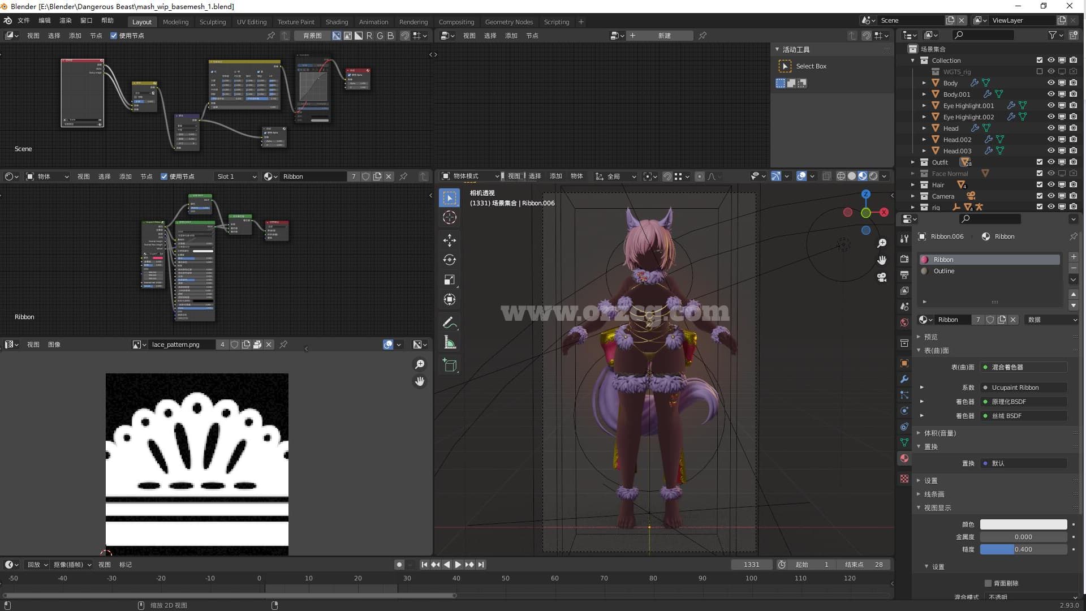Switch to the UV Editing workspace tab

[x=252, y=22]
